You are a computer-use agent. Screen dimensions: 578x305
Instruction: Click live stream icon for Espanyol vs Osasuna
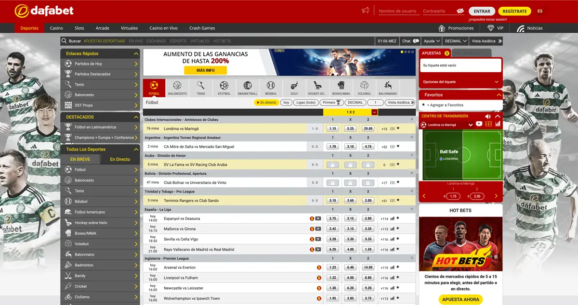coord(318,218)
